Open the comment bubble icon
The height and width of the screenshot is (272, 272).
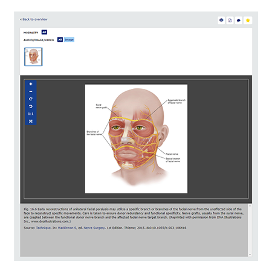239,21
